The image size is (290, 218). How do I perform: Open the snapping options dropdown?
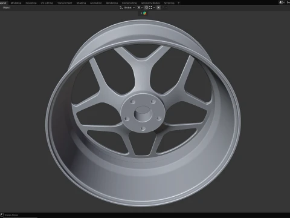[x=152, y=7]
